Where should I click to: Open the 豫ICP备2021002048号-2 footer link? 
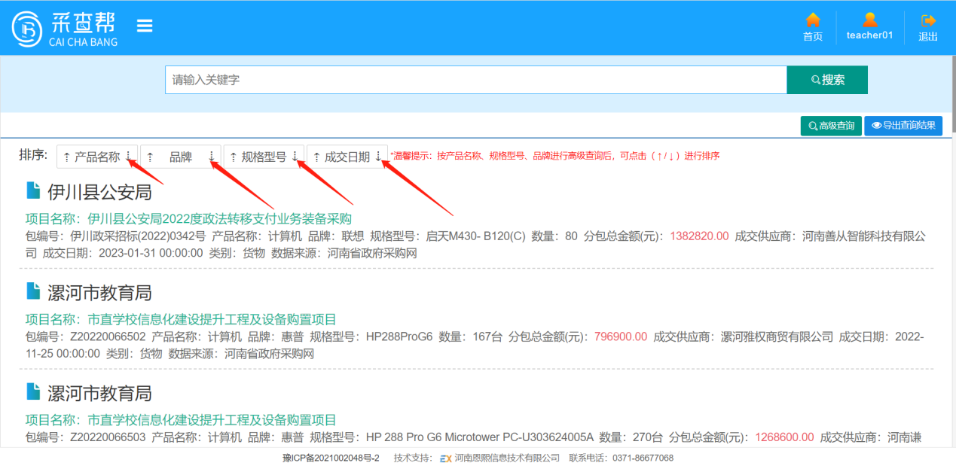(331, 458)
